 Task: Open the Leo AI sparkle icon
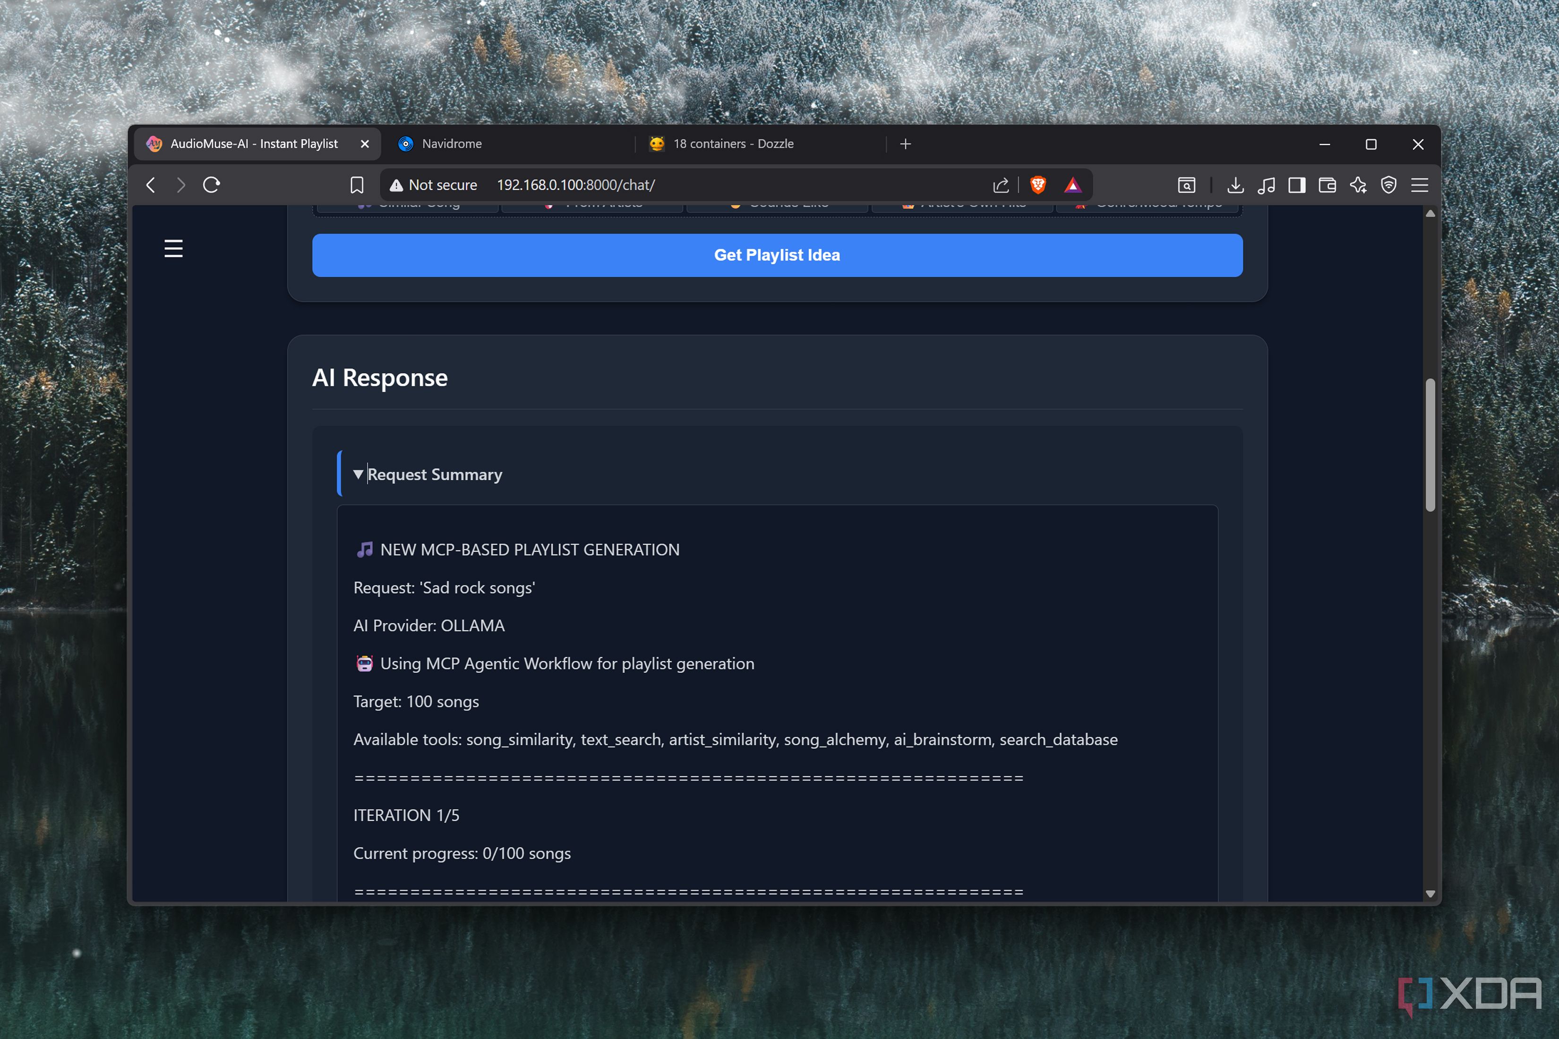(x=1358, y=185)
